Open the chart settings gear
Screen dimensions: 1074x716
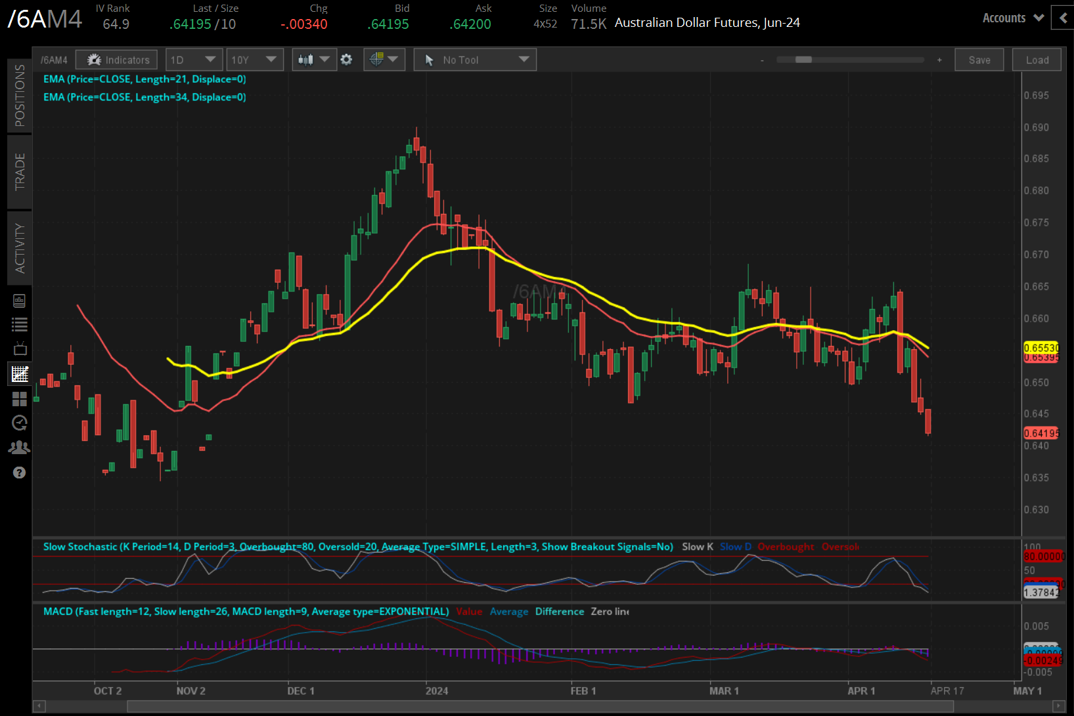(x=346, y=59)
